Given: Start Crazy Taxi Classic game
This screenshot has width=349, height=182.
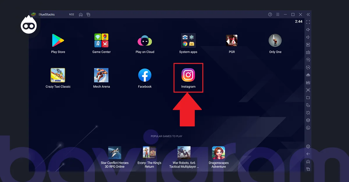Looking at the screenshot, I should [58, 75].
